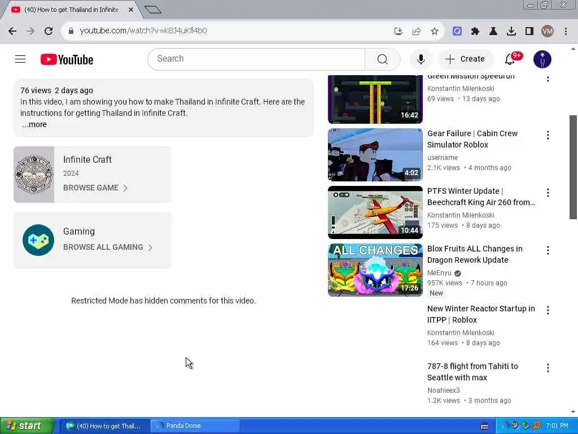
Task: Open the Create video menu
Action: (465, 59)
